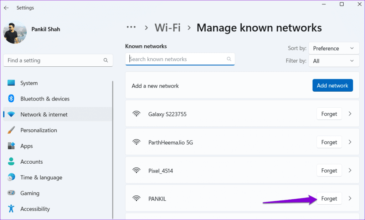Click the Add network button
This screenshot has width=365, height=220.
point(333,86)
